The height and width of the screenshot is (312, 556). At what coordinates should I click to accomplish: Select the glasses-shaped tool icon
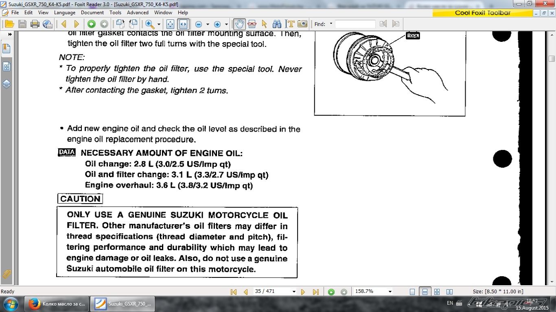(x=252, y=24)
